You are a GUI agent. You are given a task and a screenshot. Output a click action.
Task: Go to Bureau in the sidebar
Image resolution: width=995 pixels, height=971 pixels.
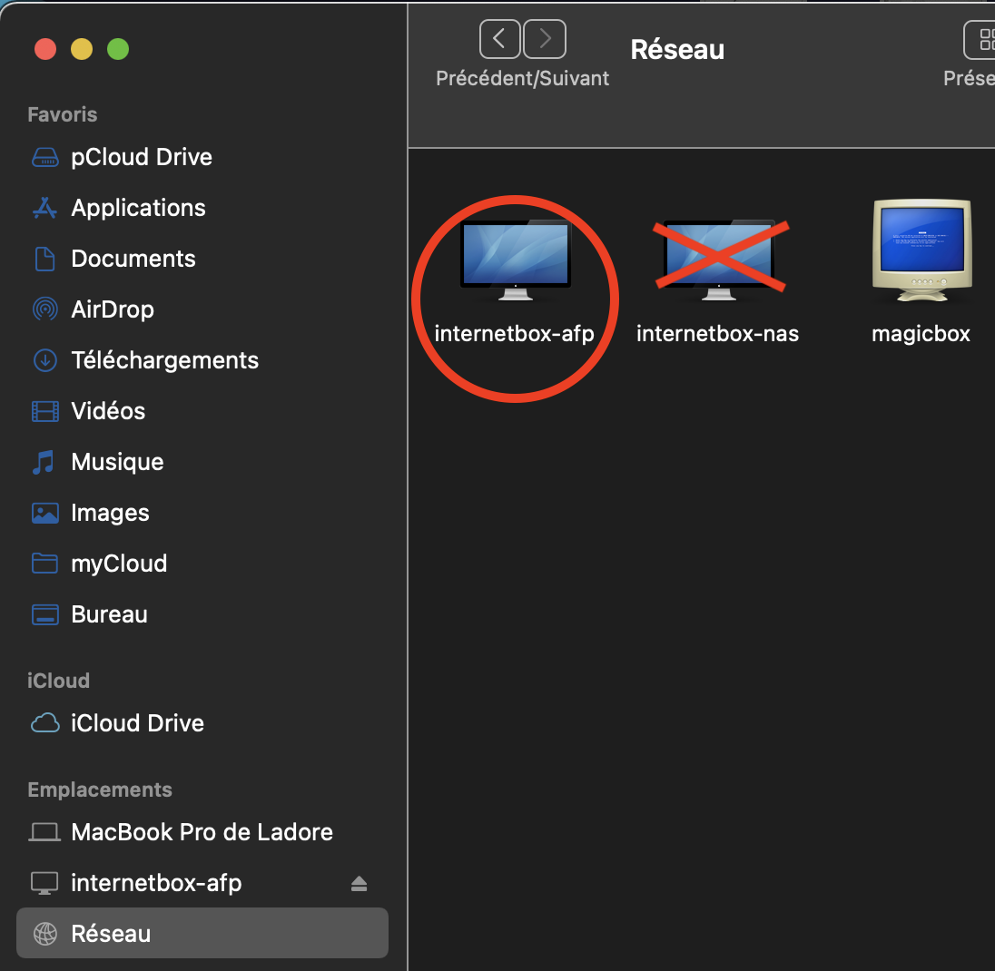tap(109, 614)
